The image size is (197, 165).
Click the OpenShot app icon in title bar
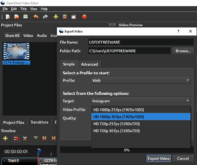coord(3,3)
